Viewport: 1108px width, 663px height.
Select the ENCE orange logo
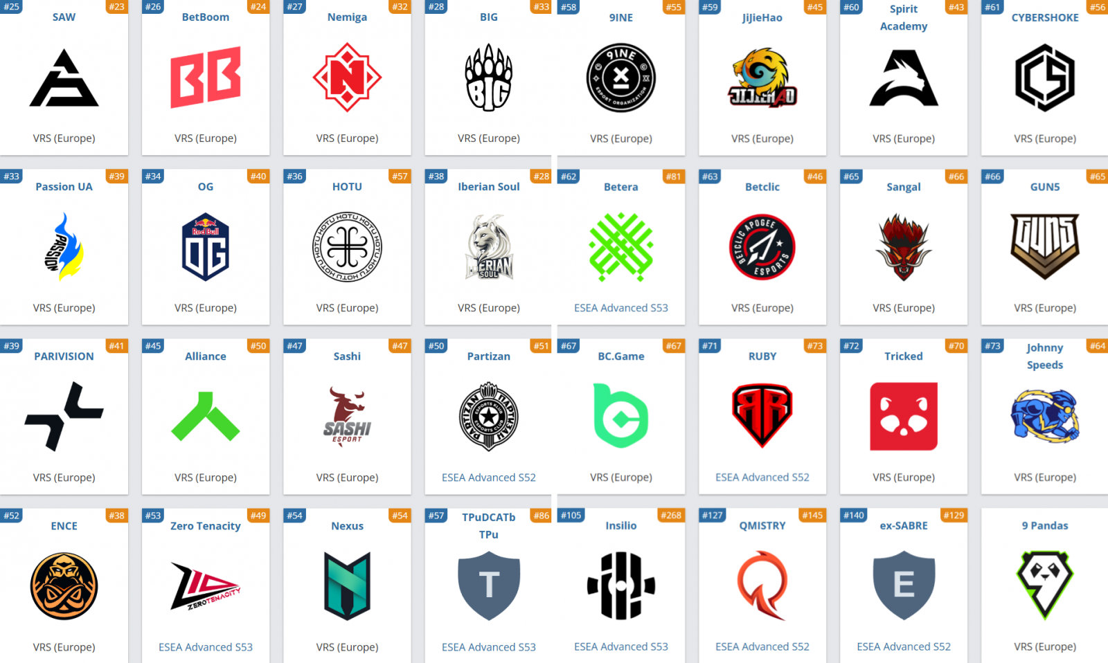(64, 586)
